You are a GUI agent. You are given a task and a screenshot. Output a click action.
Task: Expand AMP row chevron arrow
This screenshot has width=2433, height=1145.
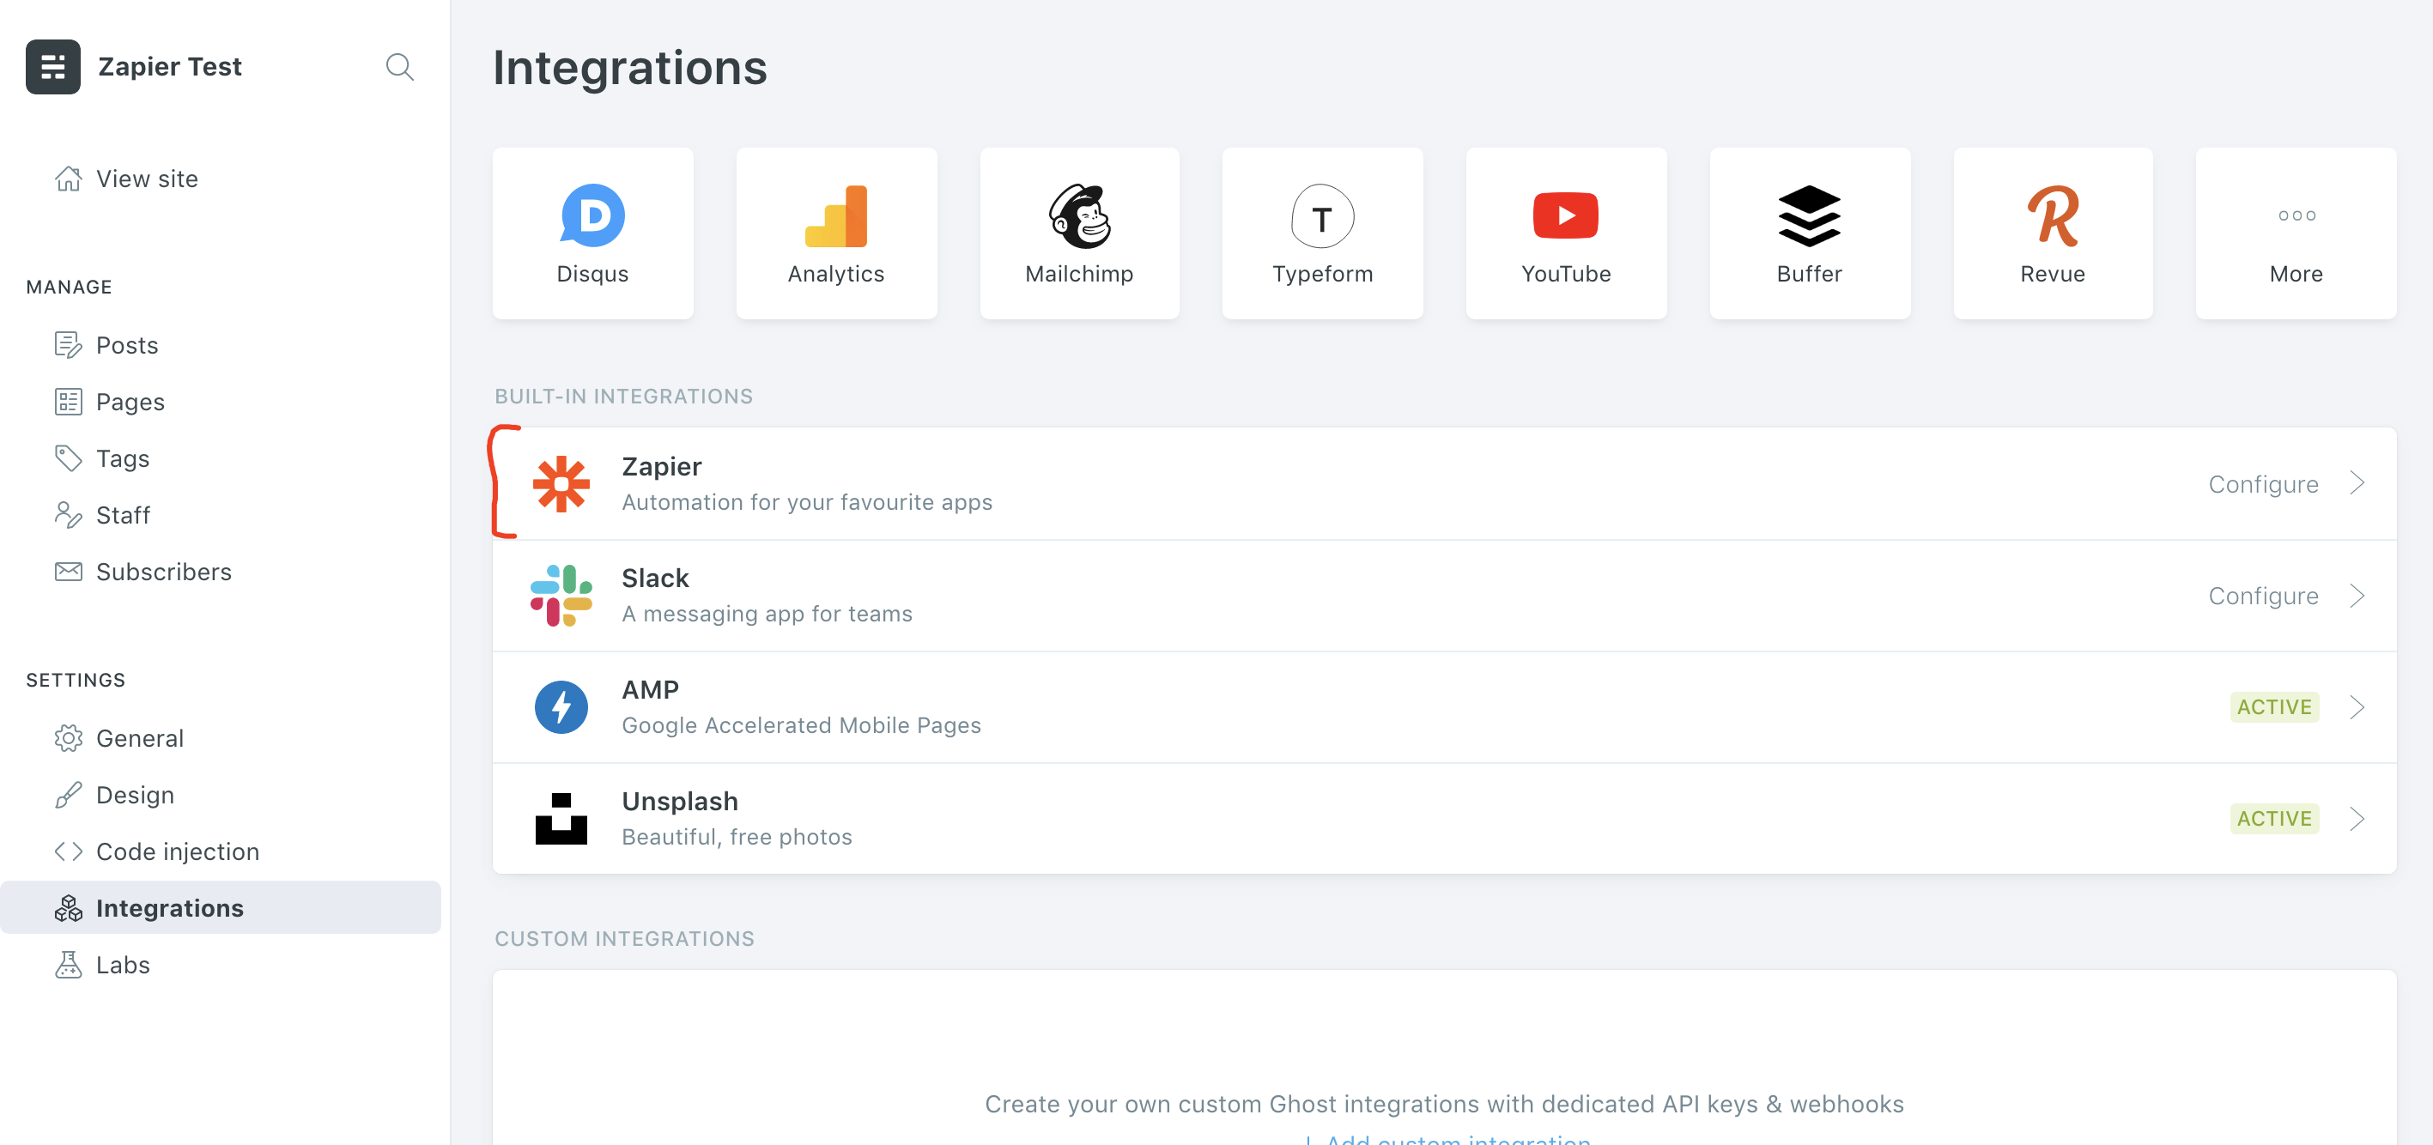[2357, 706]
